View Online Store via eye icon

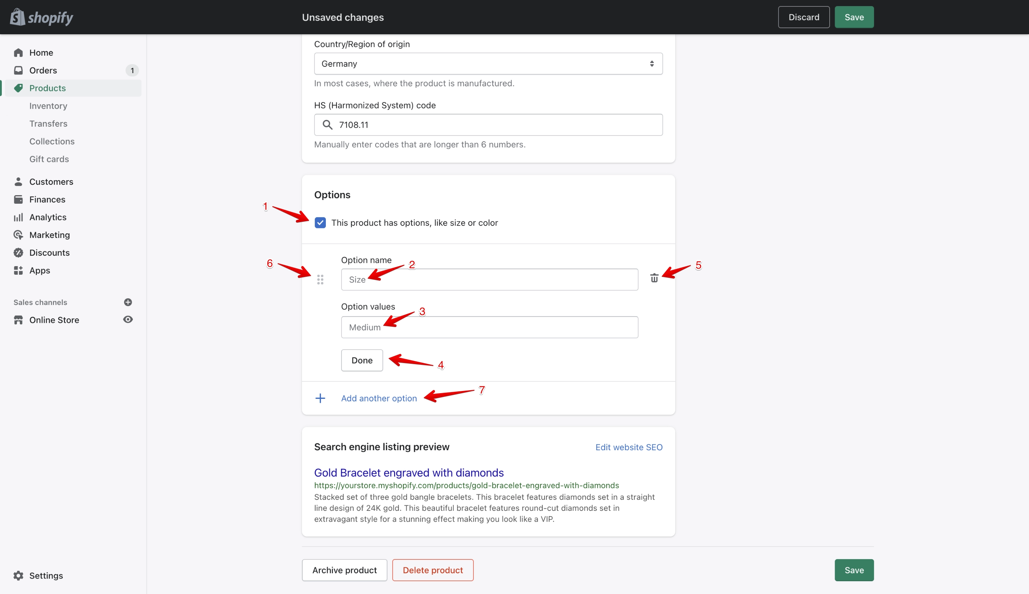pyautogui.click(x=128, y=320)
